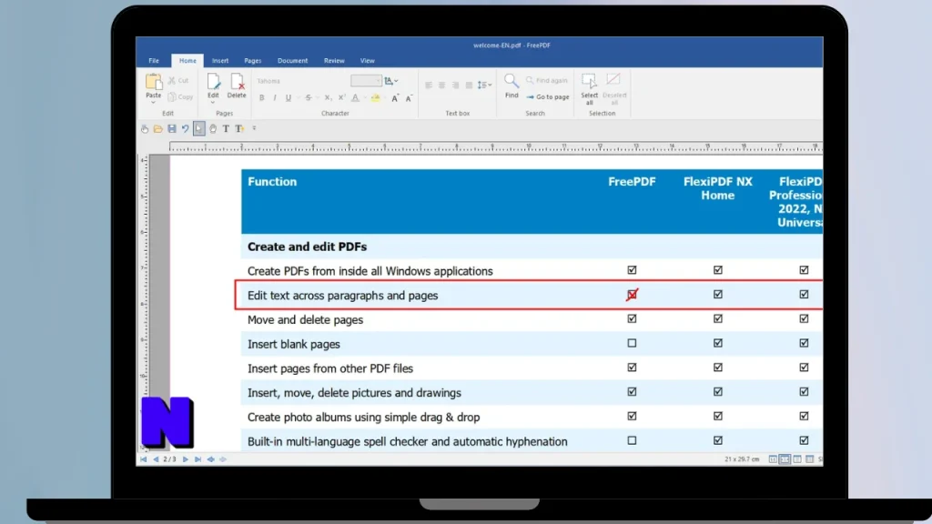The image size is (932, 524).
Task: Undo the last action
Action: pos(186,129)
